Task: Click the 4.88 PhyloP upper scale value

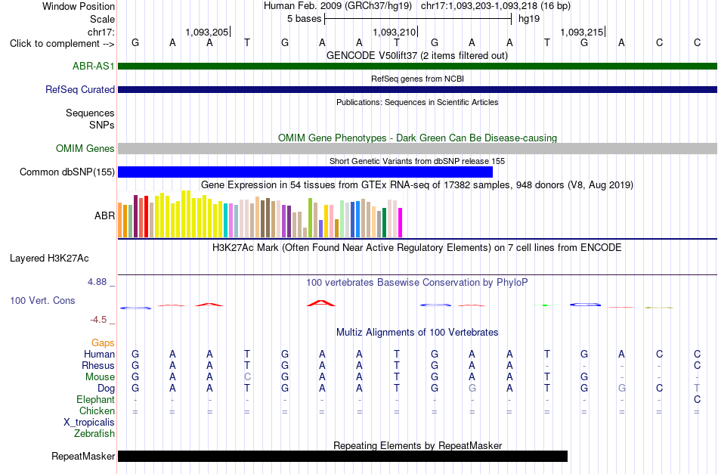Action: [97, 282]
